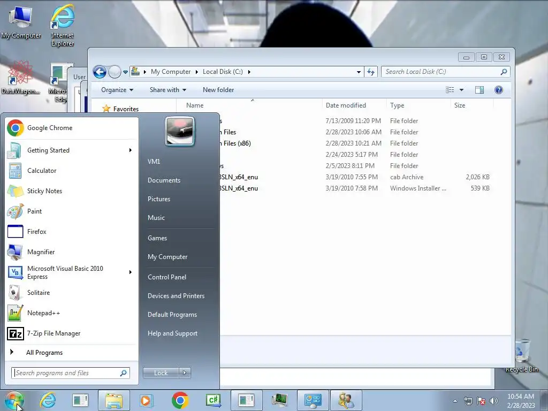Open Help and Support
This screenshot has height=411, width=548.
[x=173, y=333]
